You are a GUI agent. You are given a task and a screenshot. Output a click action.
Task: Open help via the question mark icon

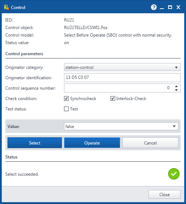pyautogui.click(x=154, y=7)
